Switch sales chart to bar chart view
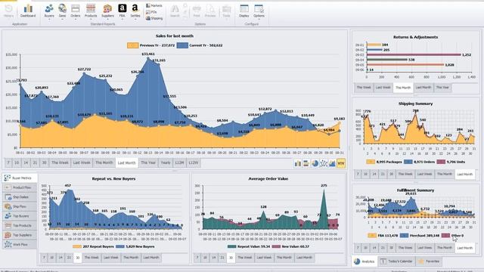The height and width of the screenshot is (272, 484). (297, 163)
